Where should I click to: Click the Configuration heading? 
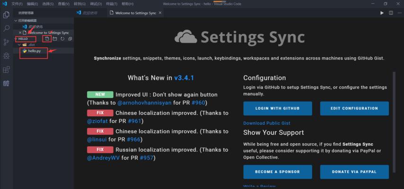click(264, 78)
